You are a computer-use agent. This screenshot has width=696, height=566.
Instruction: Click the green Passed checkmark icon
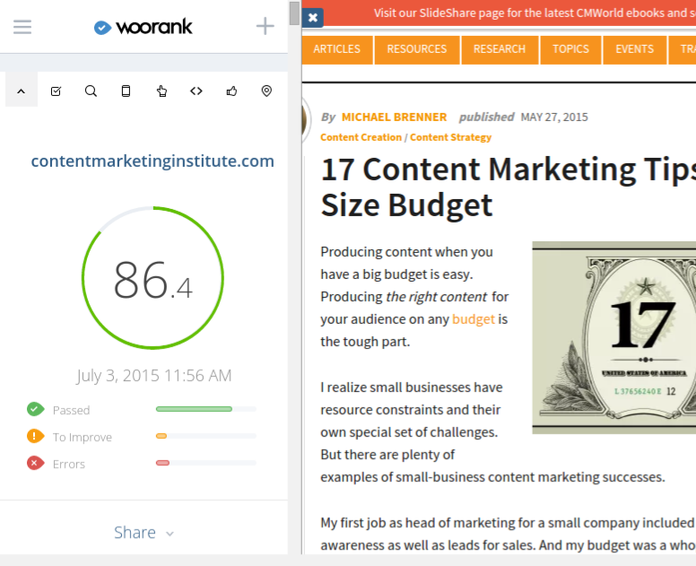tap(36, 409)
